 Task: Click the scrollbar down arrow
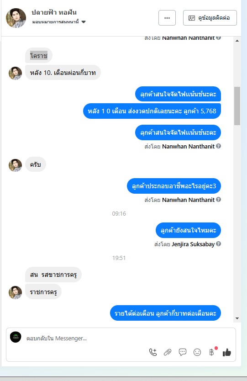[x=237, y=318]
